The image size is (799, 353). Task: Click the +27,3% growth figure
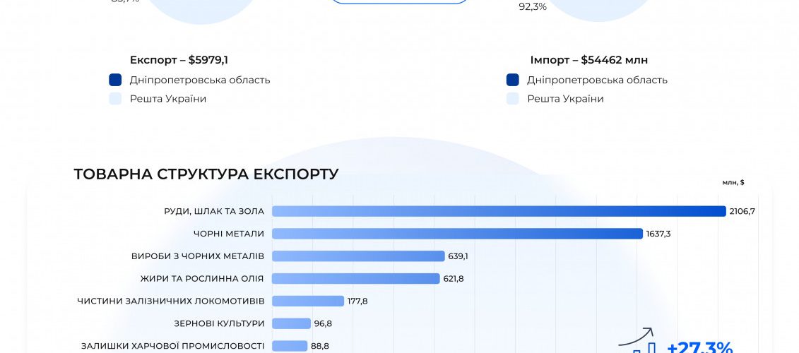(699, 347)
